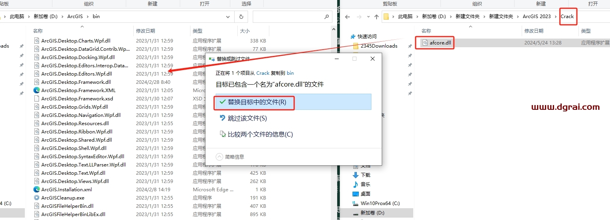Image resolution: width=610 pixels, height=220 pixels.
Task: Click the refresh button in left window
Action: click(241, 17)
